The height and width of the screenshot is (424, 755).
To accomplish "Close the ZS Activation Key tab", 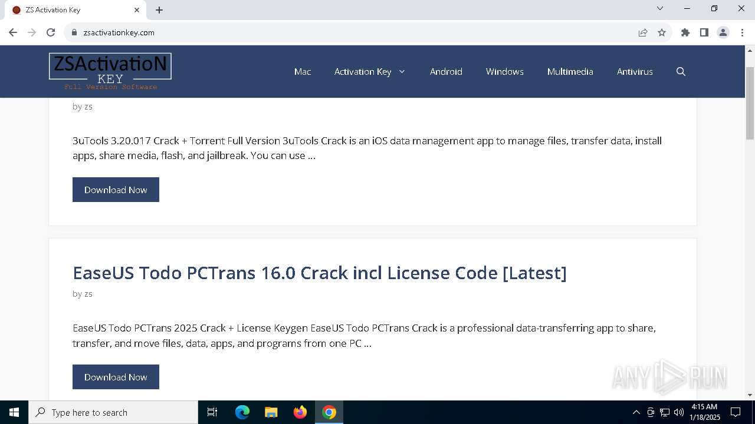I will point(137,10).
